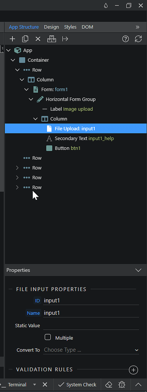The width and height of the screenshot is (147, 392).
Task: Delete selected component with X icon
Action: tap(38, 39)
